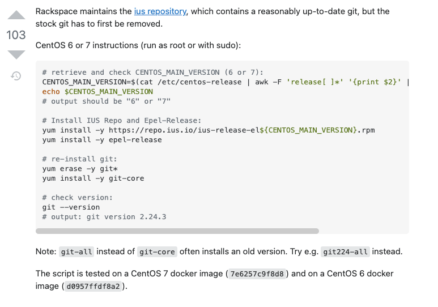Click the ius-release rpm URL in the code

[x=241, y=130]
